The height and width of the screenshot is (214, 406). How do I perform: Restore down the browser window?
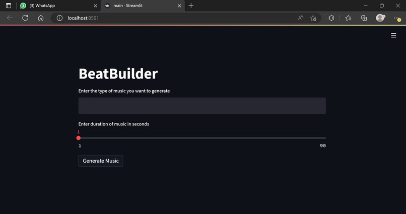click(382, 6)
